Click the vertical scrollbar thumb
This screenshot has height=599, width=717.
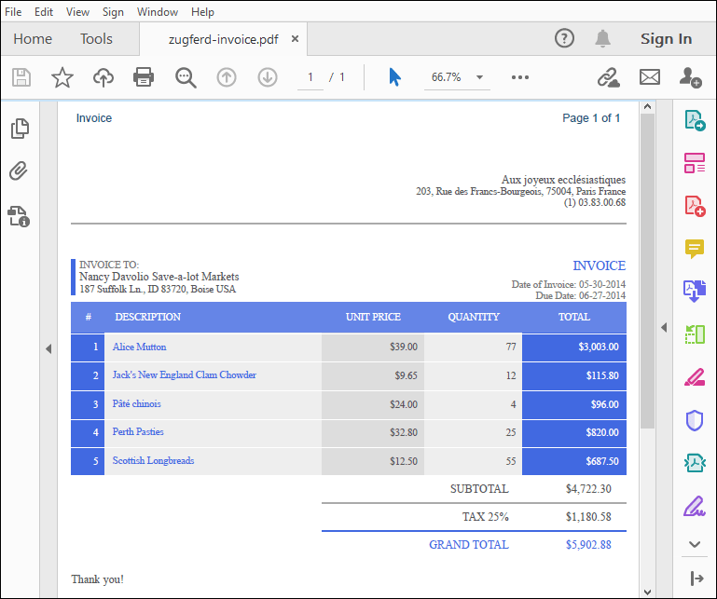[x=647, y=271]
